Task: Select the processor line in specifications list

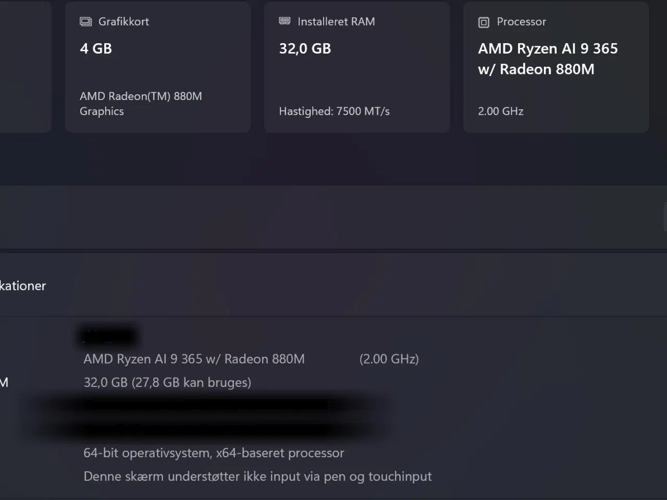Action: click(x=194, y=359)
